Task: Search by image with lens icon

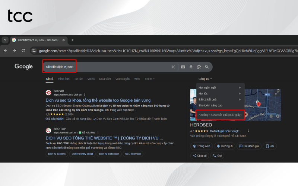Action: point(199,67)
